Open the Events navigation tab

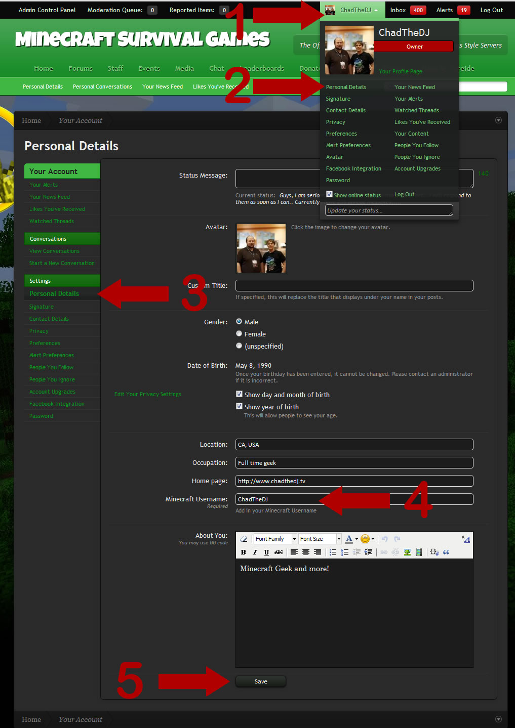pos(149,68)
